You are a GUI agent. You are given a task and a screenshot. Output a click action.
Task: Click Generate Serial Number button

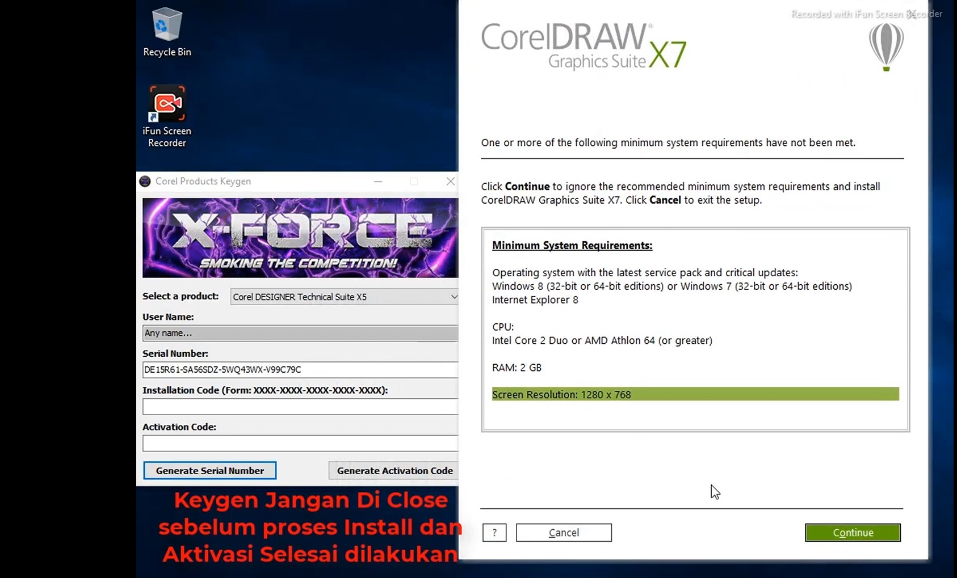click(210, 470)
